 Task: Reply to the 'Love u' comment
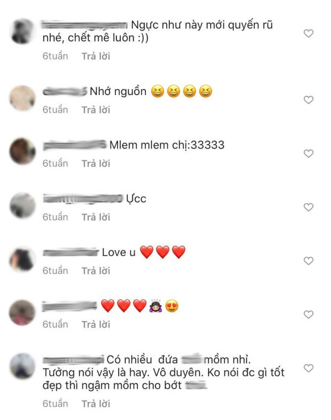96,271
